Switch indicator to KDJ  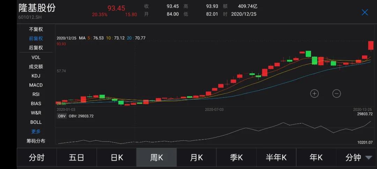[36, 76]
